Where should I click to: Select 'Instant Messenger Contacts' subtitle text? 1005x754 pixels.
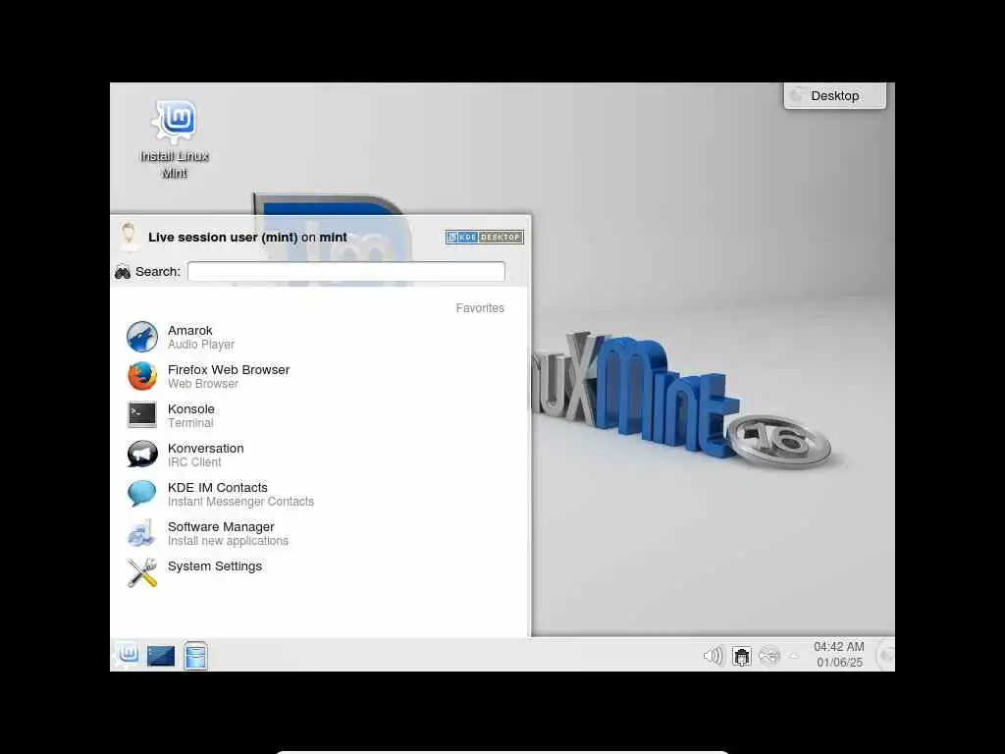coord(241,502)
